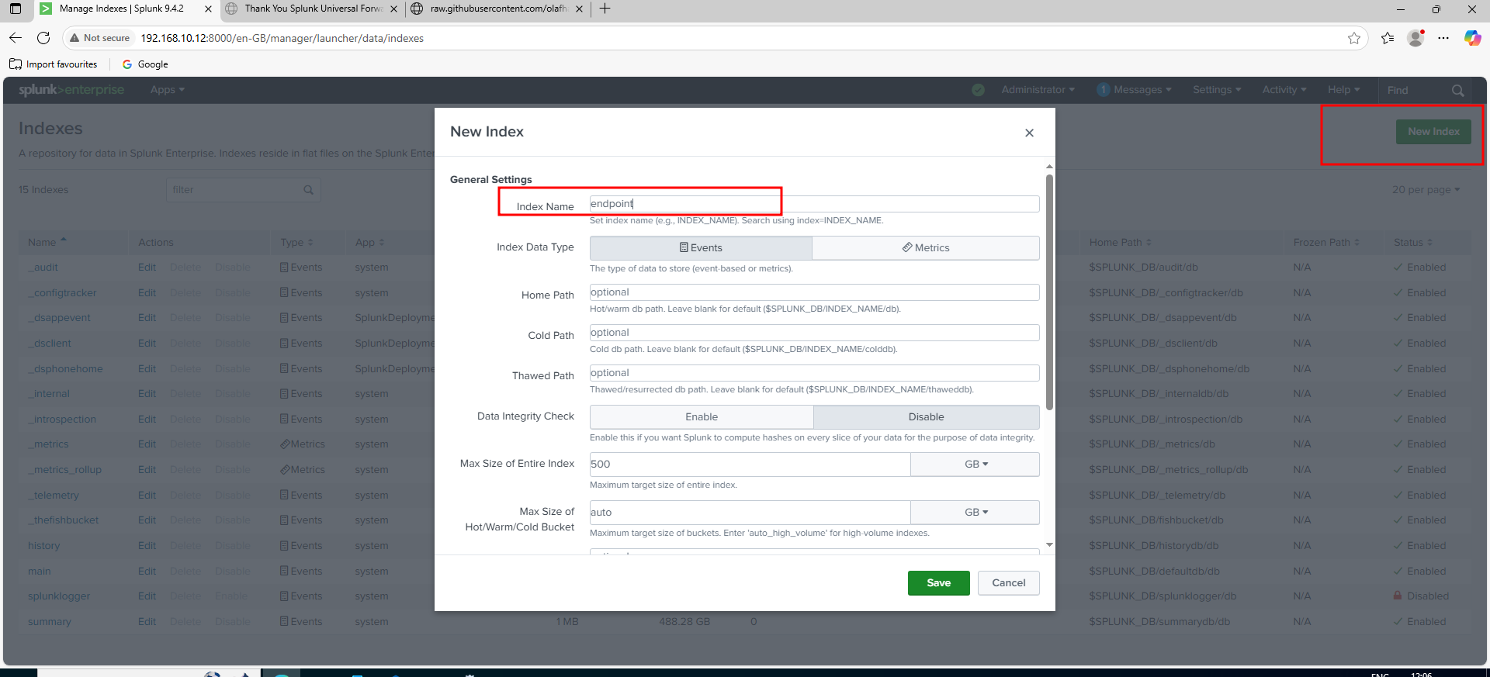Open the Activity menu
This screenshot has height=677, width=1490.
click(1284, 90)
